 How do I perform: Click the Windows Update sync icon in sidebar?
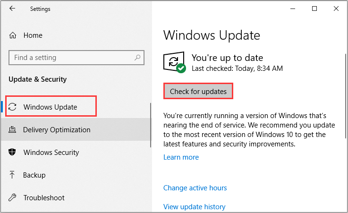[12, 107]
